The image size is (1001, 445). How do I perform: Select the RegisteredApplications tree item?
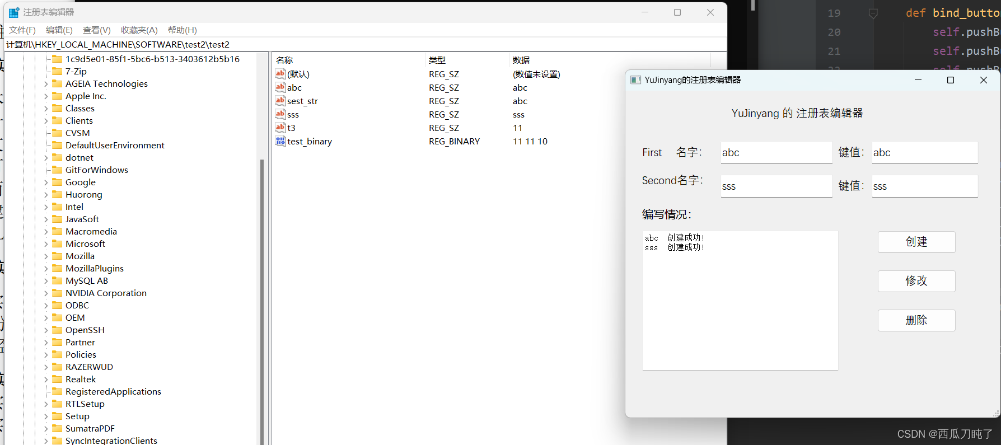click(113, 391)
